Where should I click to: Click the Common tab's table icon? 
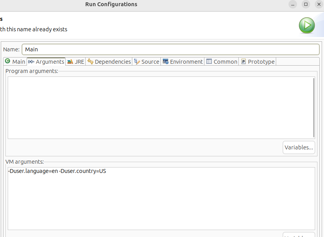click(x=209, y=61)
